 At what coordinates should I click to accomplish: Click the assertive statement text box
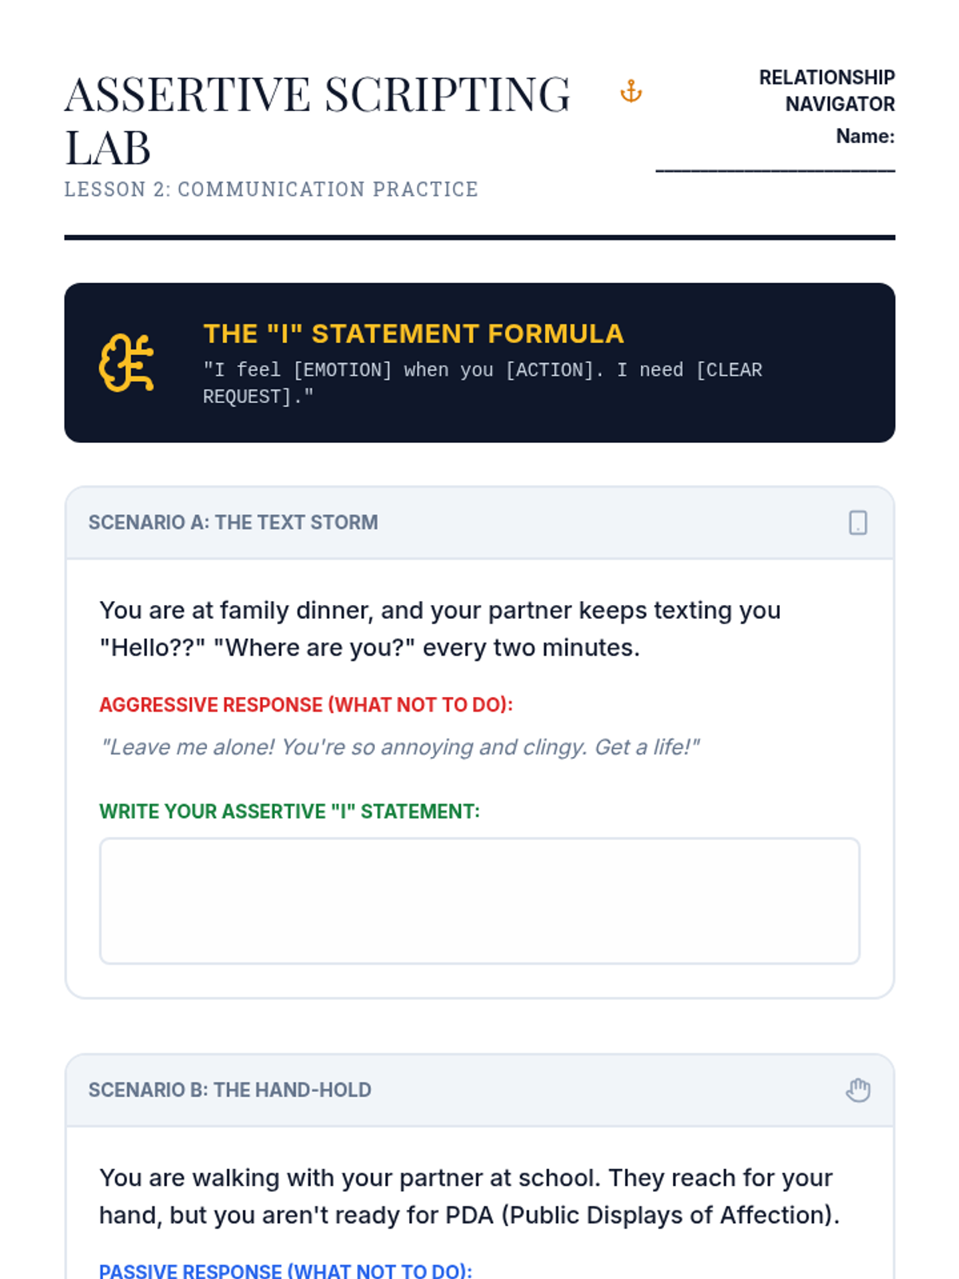[479, 901]
